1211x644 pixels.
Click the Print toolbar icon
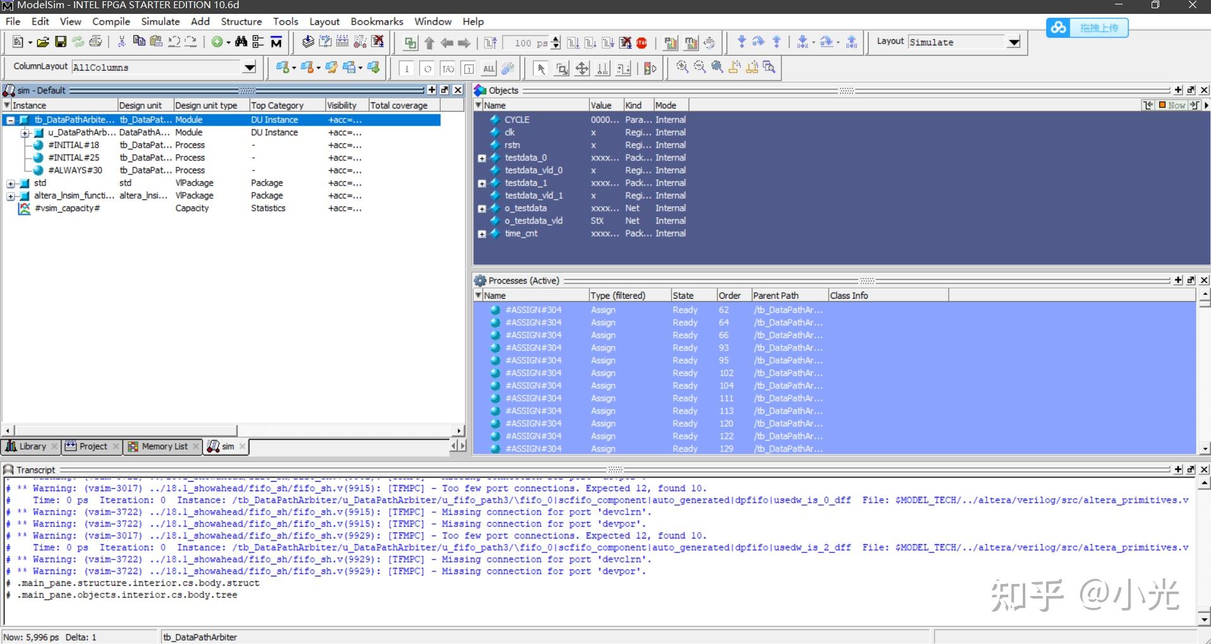click(95, 42)
